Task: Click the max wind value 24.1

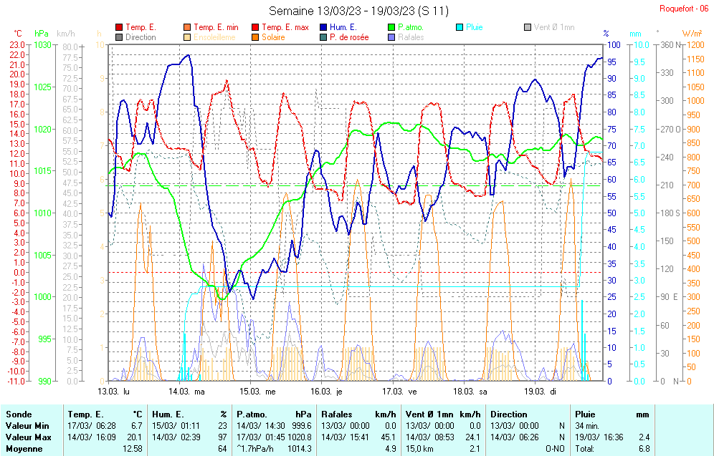Action: pos(474,437)
